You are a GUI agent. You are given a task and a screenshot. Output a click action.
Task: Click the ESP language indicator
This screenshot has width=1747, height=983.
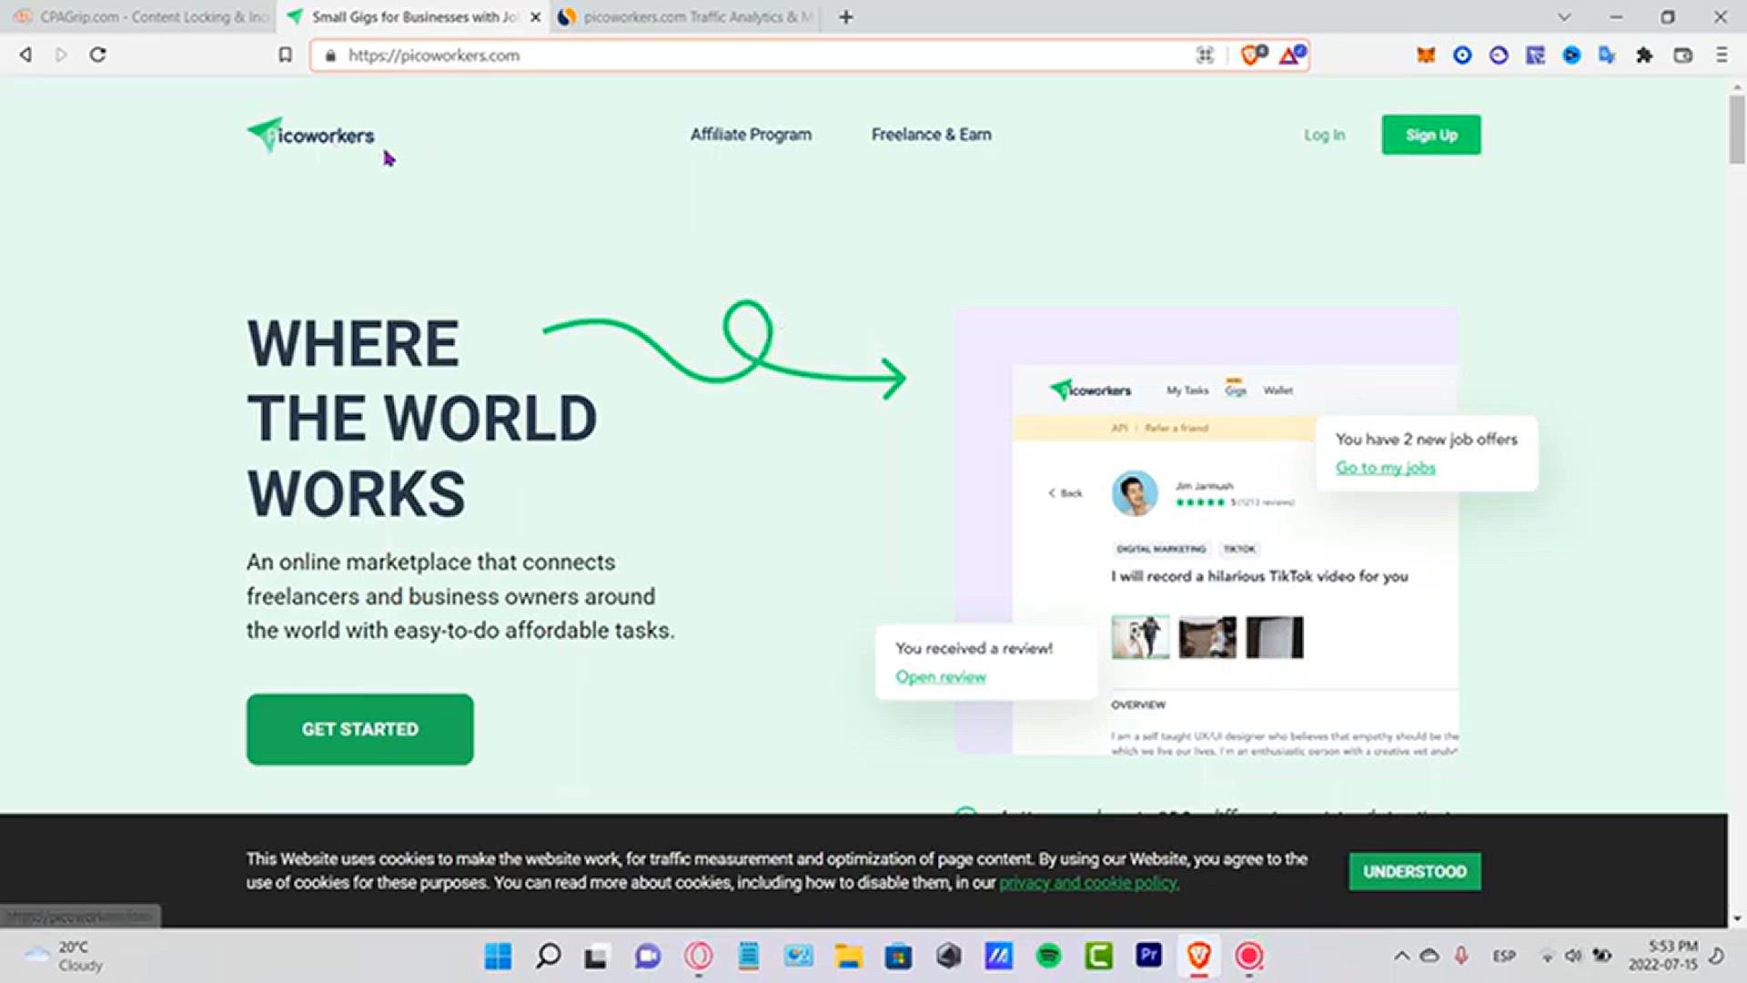tap(1504, 956)
